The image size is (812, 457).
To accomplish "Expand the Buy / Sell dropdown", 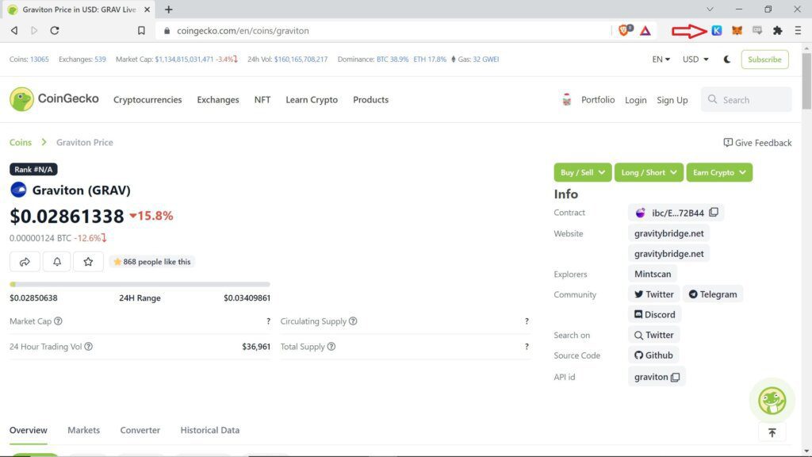I will 583,172.
